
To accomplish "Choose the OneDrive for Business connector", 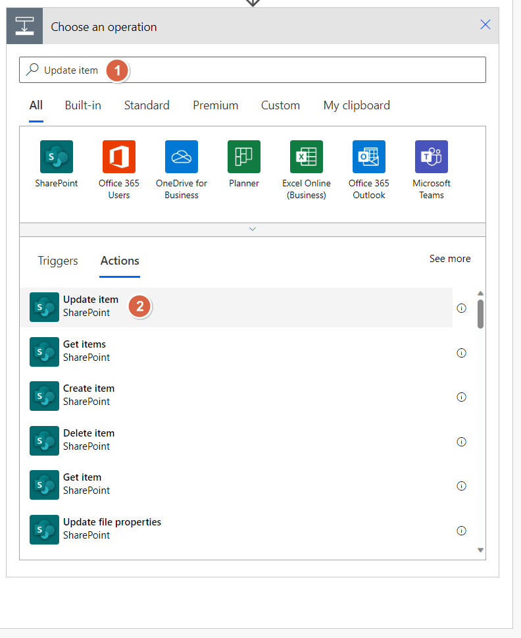I will [182, 157].
